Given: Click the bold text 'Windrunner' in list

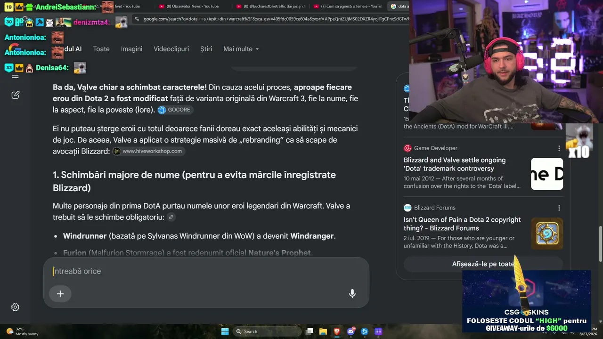Looking at the screenshot, I should coord(85,236).
